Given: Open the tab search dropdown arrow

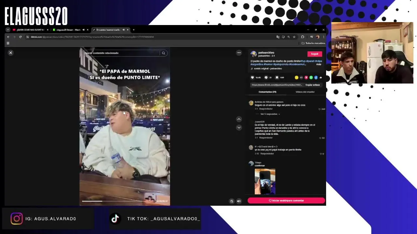Looking at the screenshot, I should click(8, 30).
